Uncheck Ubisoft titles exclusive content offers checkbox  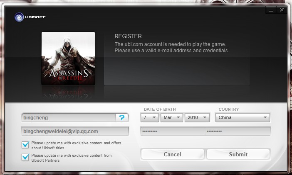pyautogui.click(x=25, y=145)
